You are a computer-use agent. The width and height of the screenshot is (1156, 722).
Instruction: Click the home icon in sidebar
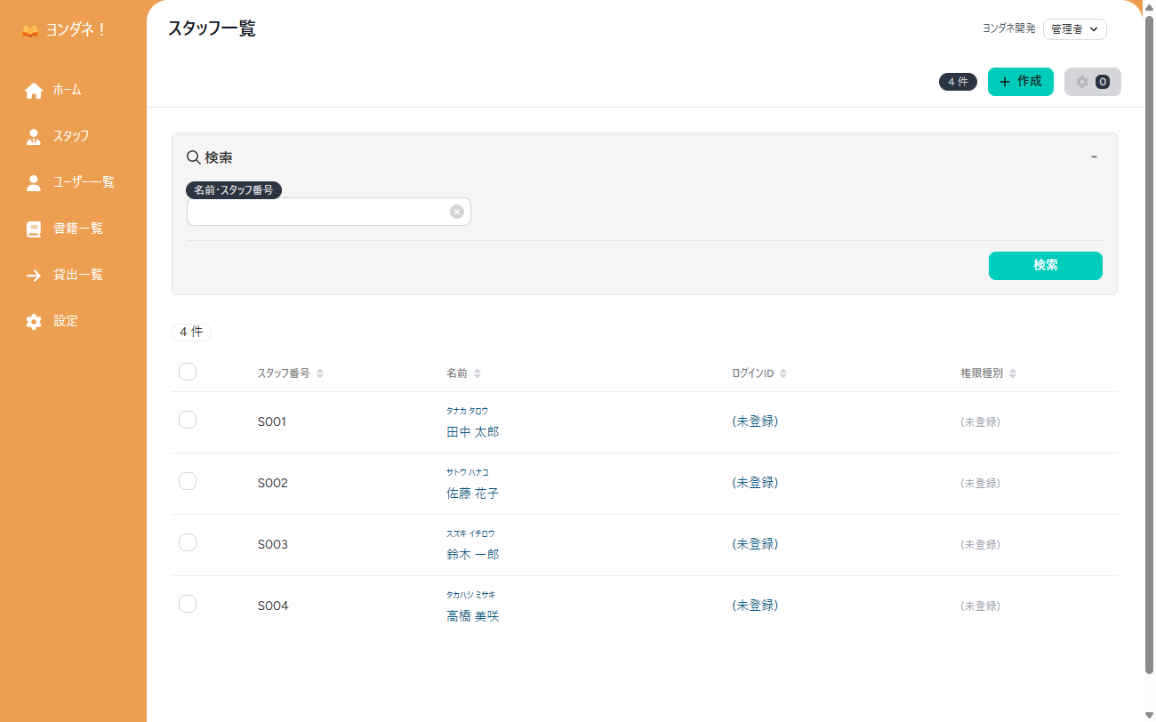[34, 91]
